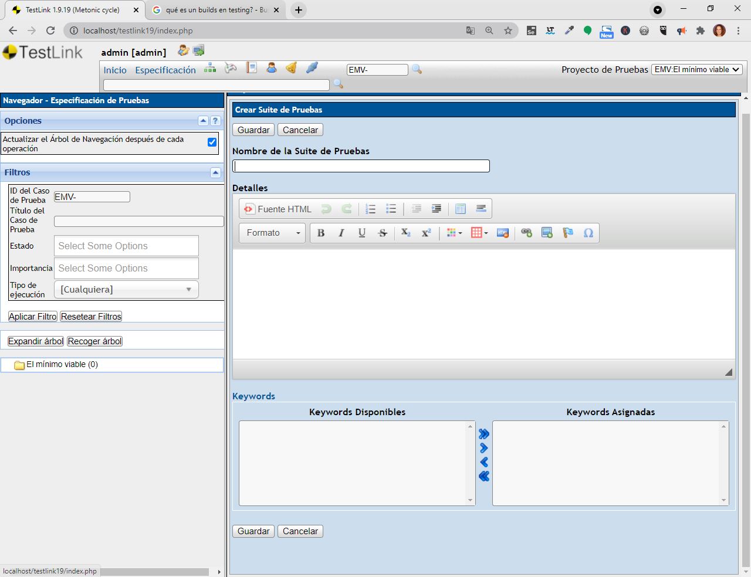Collapse the Filtros panel

point(215,172)
